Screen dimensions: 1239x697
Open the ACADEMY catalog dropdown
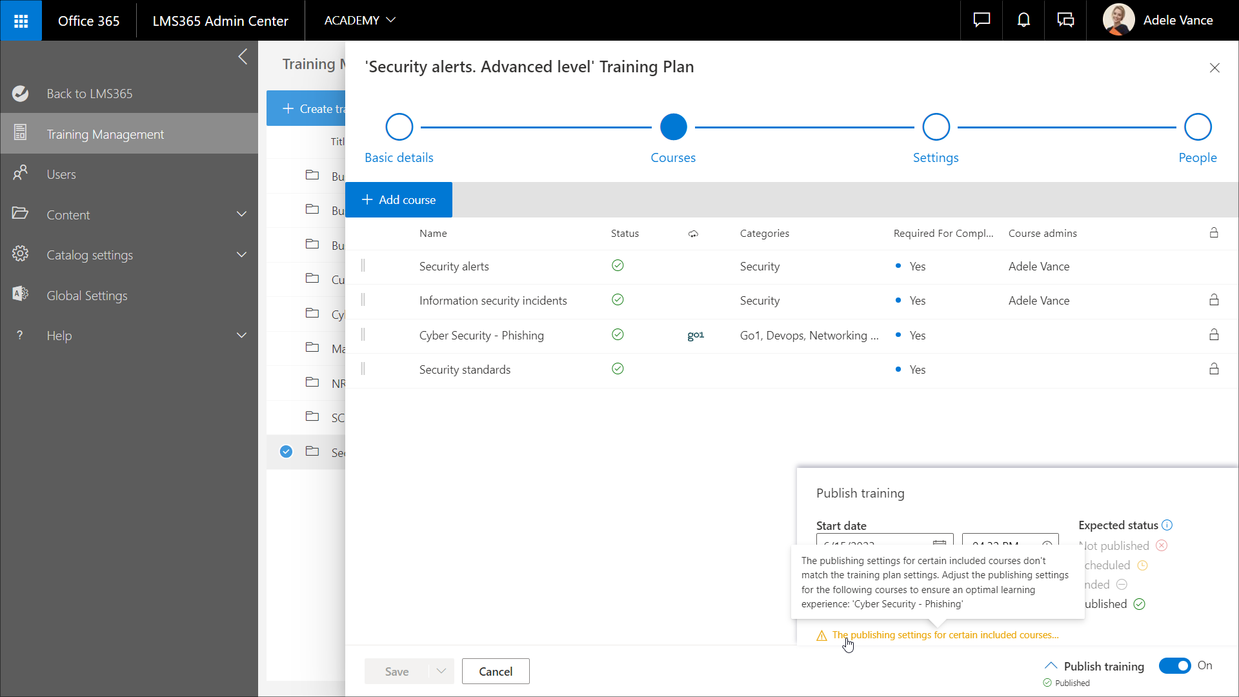(359, 21)
